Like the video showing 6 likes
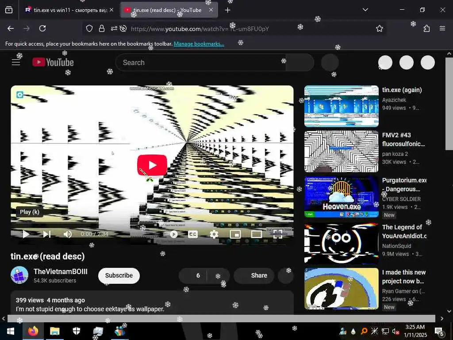This screenshot has height=340, width=453. pos(193,275)
